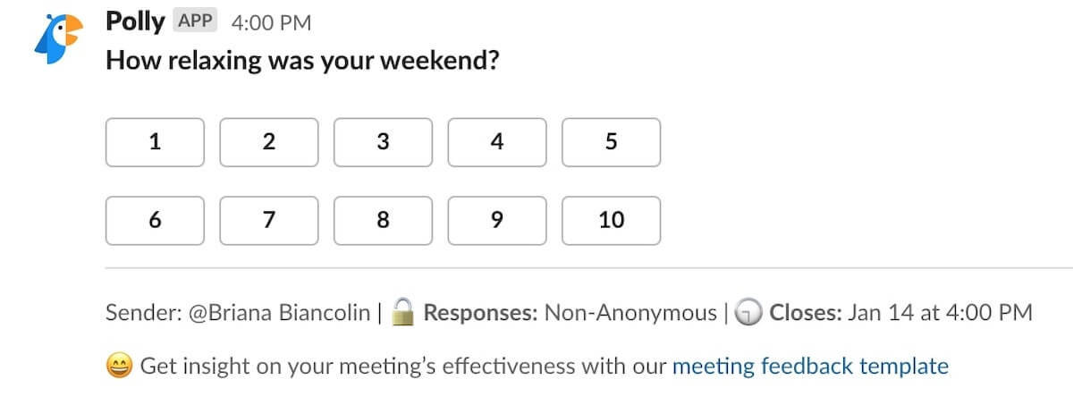Click the APP badge next to Polly
1073x413 pixels.
[196, 21]
